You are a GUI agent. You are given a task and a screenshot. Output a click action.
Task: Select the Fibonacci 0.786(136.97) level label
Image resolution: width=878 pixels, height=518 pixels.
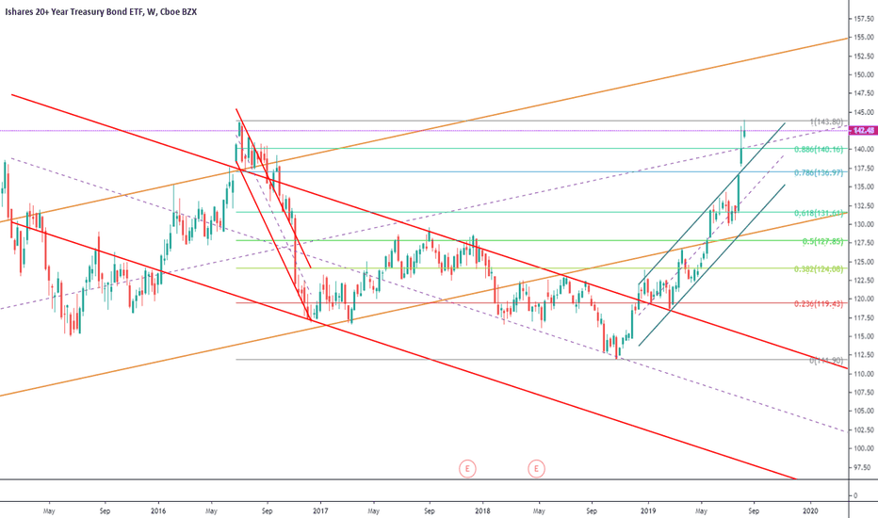pos(819,172)
